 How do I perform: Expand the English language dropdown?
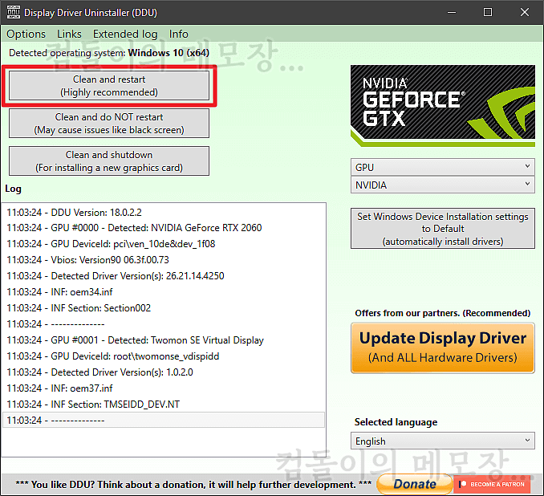[443, 441]
